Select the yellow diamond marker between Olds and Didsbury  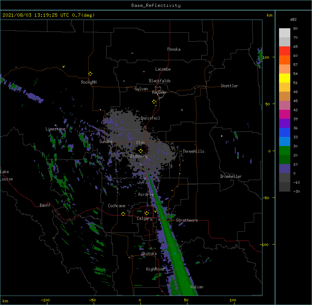140,151
